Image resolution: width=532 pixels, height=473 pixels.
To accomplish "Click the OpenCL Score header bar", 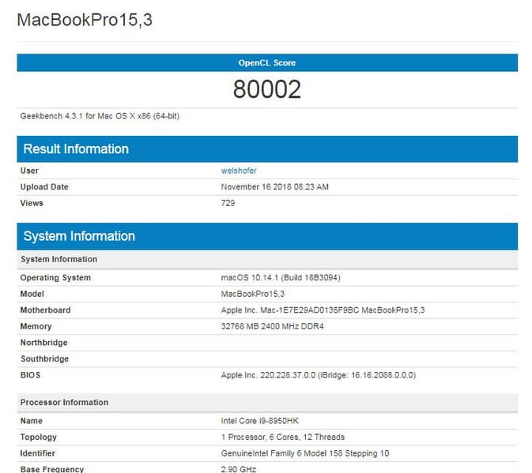I will coord(267,62).
